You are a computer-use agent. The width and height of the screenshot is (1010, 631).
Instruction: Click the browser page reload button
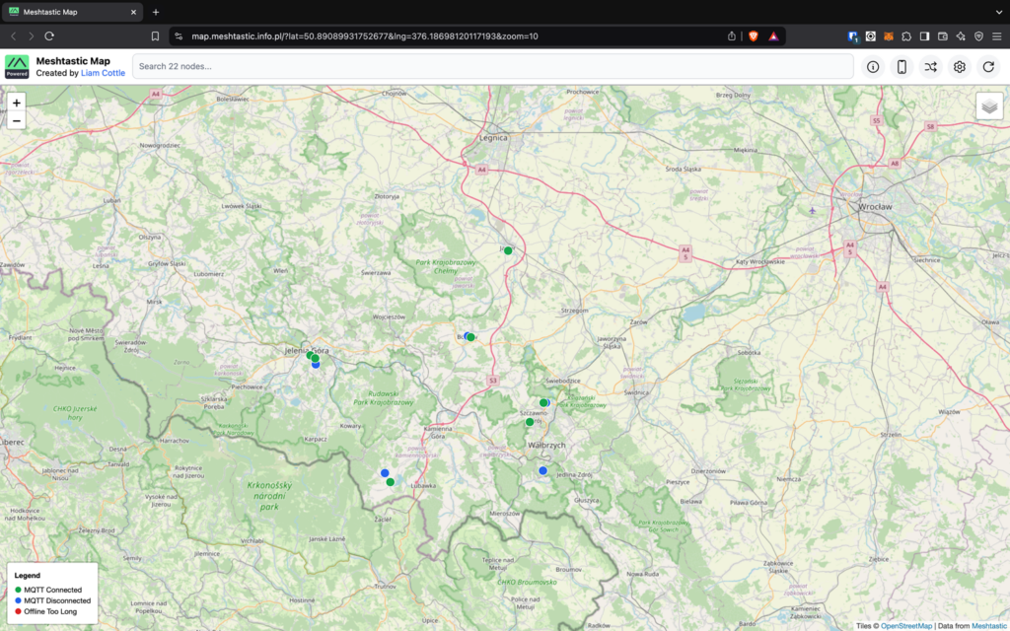coord(49,35)
